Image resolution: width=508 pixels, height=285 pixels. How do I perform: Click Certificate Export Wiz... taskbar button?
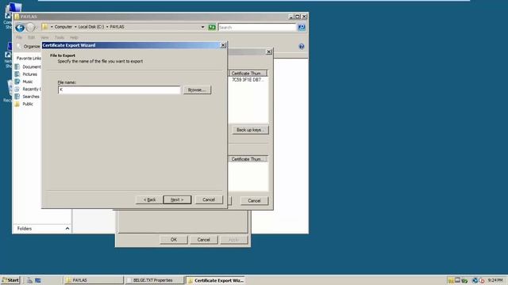point(215,280)
